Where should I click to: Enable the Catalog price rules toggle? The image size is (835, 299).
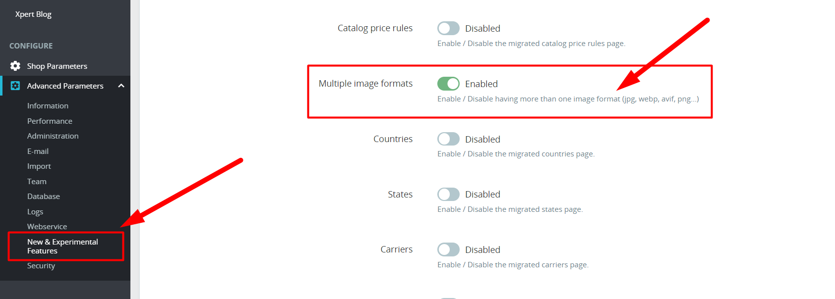(448, 28)
